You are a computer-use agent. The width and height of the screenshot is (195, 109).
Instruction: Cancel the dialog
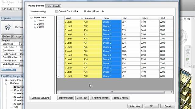click(168, 106)
